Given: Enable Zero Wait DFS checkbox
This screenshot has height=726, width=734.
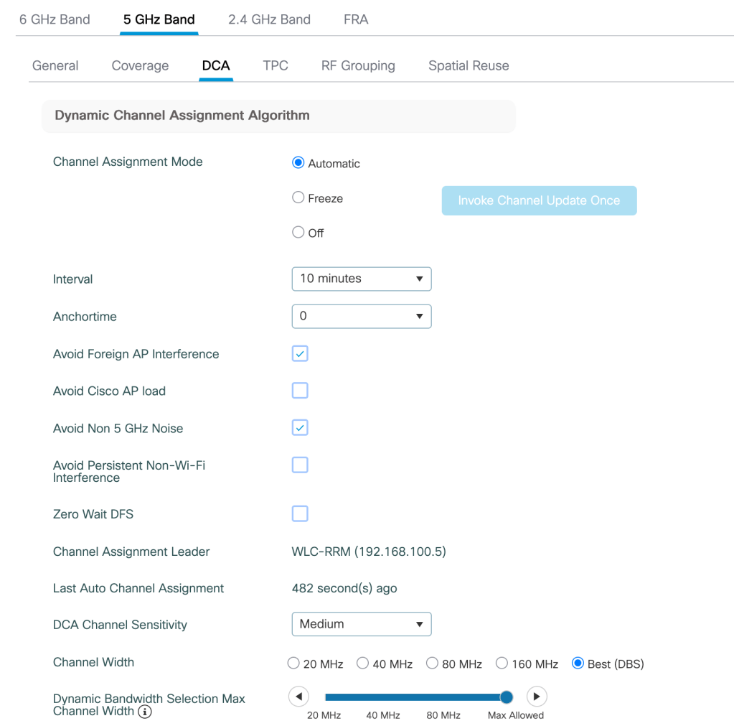Looking at the screenshot, I should point(300,513).
